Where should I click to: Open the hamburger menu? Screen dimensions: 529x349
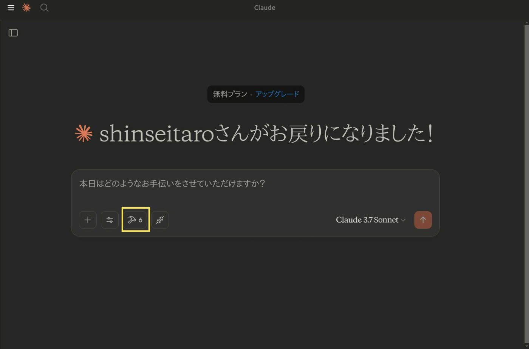[x=11, y=8]
